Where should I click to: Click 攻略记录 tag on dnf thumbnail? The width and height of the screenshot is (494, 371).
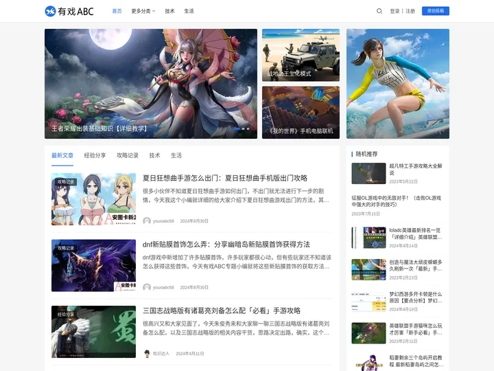(x=66, y=248)
